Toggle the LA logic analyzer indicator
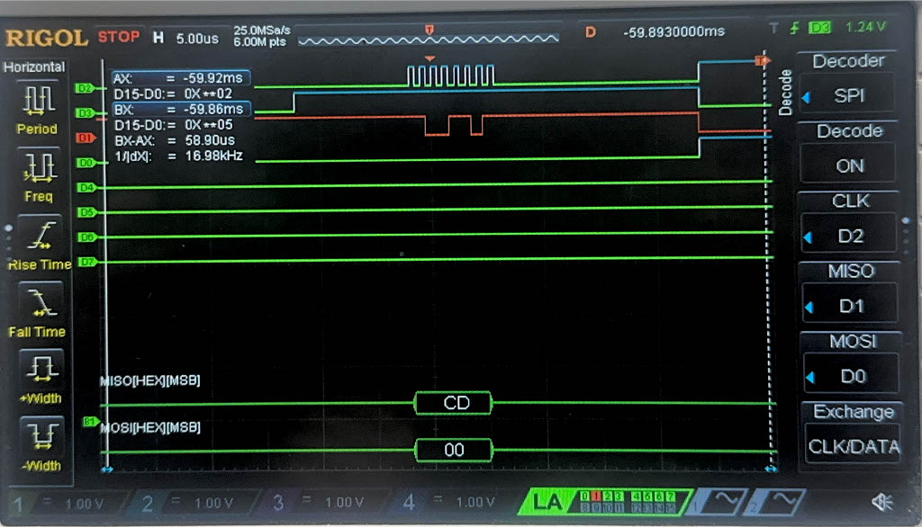Screen dimensions: 922x527 click(547, 502)
